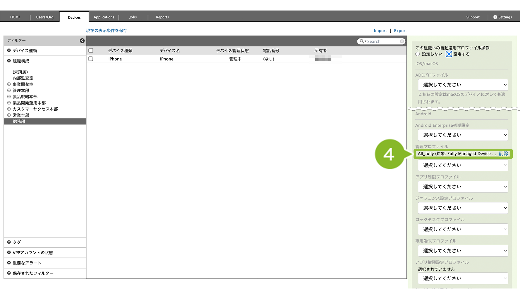Click 現在の表示条件を保存 link
520x292 pixels.
[106, 31]
